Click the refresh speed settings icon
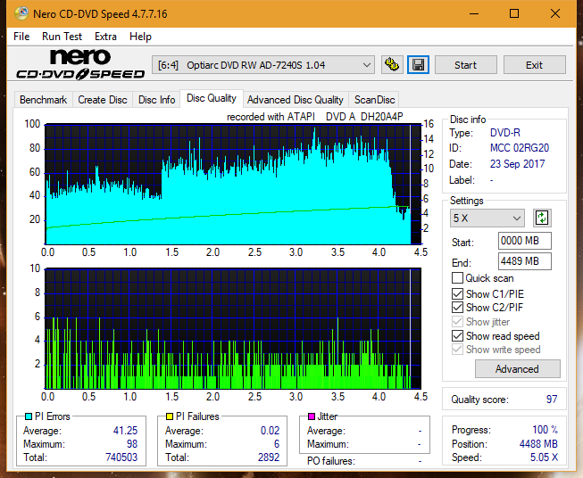 click(x=542, y=218)
